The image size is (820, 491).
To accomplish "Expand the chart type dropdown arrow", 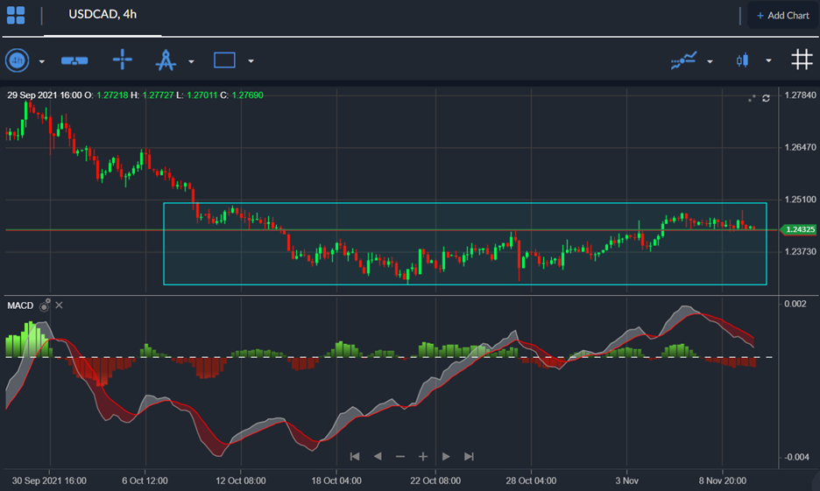I will pos(769,61).
